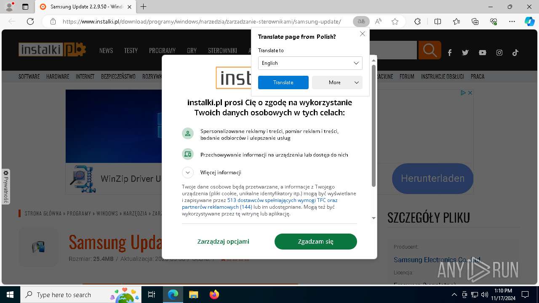Toggle Split screen icon
This screenshot has height=303, width=539.
point(438,21)
